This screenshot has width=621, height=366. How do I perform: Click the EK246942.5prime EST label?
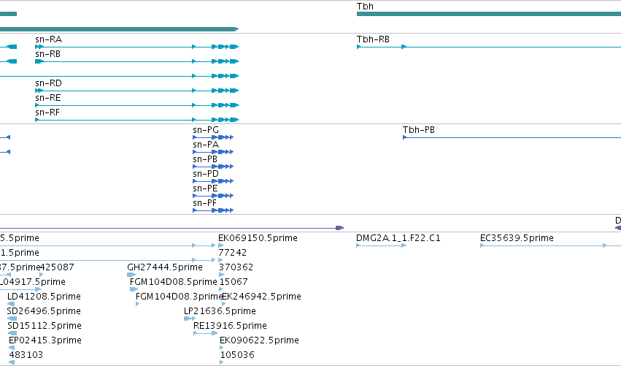click(261, 297)
